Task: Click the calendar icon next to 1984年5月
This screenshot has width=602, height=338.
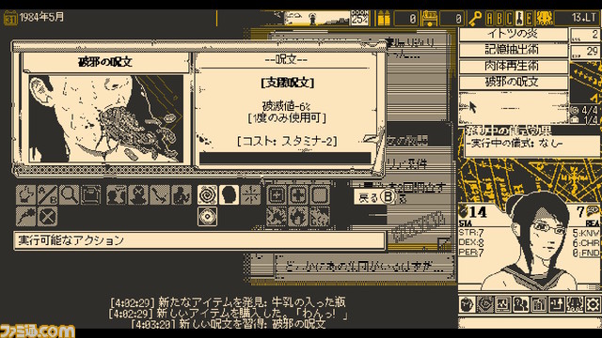Action: [10, 18]
